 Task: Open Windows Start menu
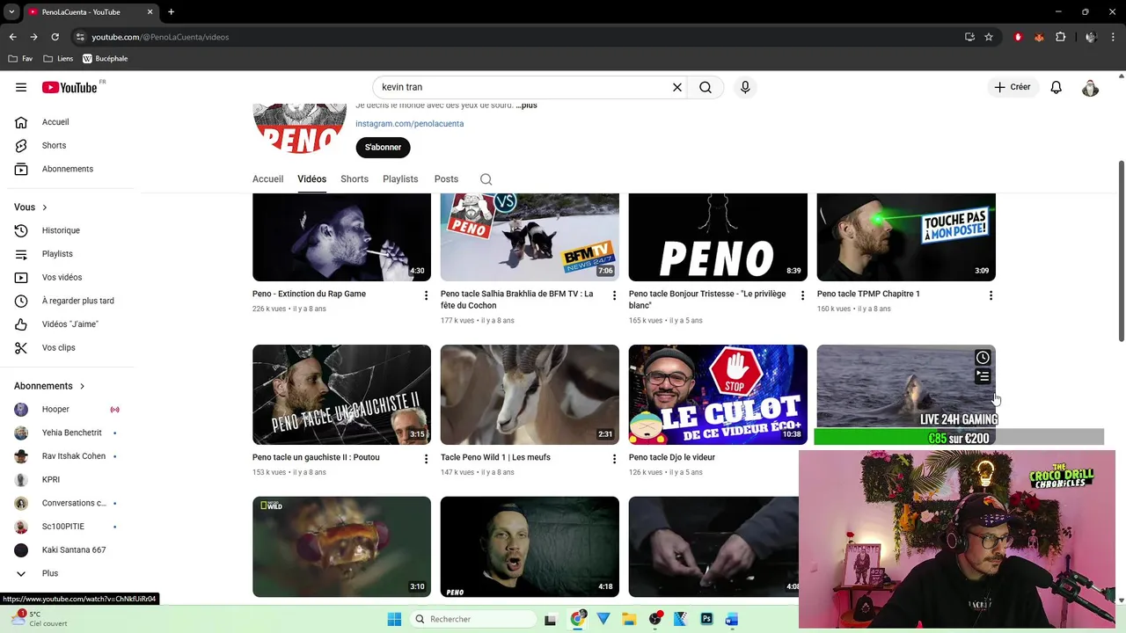(x=394, y=619)
